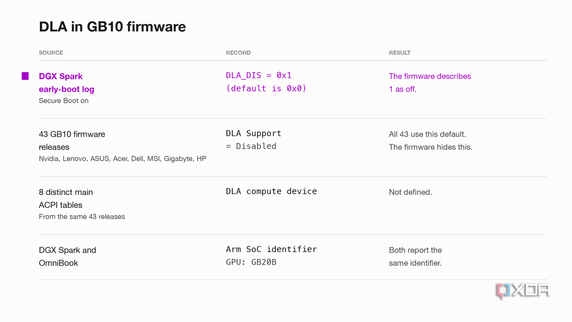This screenshot has height=322, width=572.
Task: Select the 'DGX Spark early-boot log' source
Action: 67,83
